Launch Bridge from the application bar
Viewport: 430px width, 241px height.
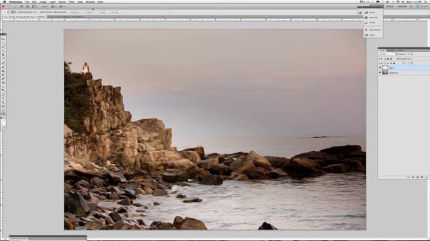click(21, 7)
